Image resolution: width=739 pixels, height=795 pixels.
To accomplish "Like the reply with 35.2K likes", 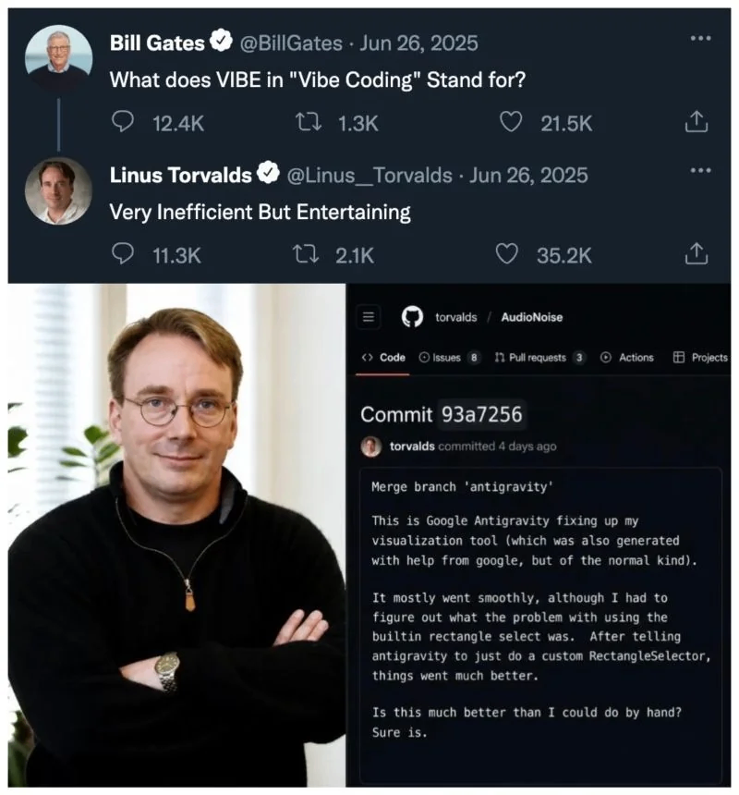I will tap(506, 253).
